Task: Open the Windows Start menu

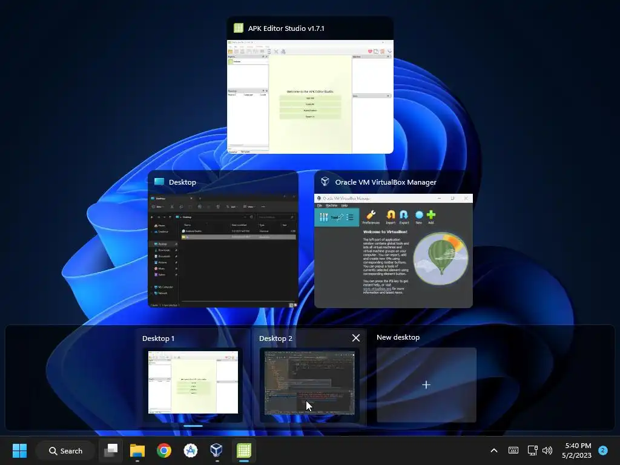Action: point(20,450)
